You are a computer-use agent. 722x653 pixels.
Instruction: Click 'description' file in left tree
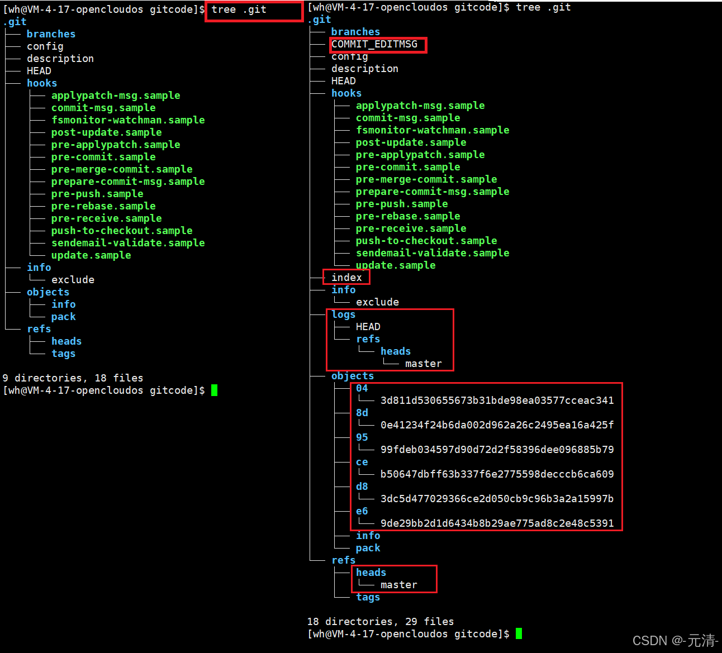(60, 59)
